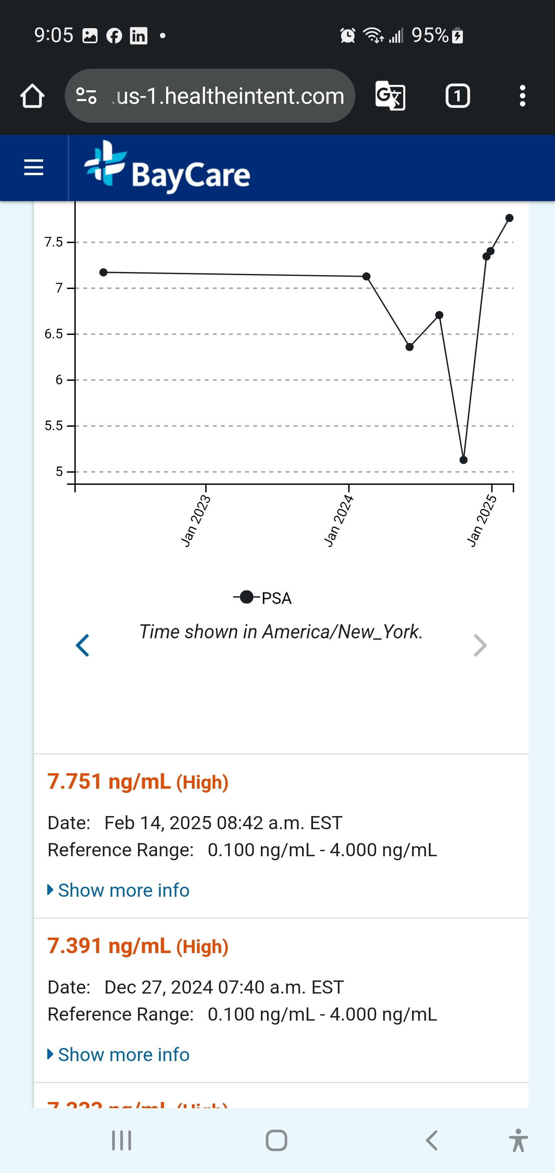Select the highest PSA data point on chart

(510, 218)
